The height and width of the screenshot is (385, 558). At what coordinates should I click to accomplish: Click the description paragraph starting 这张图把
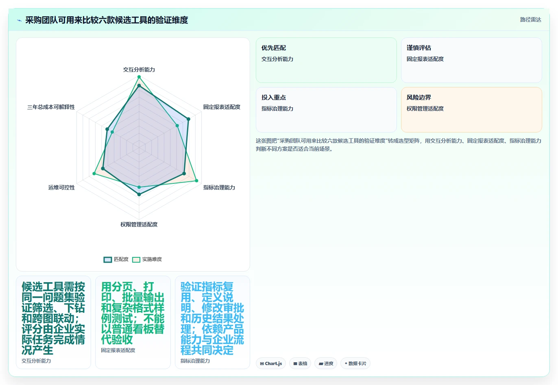[399, 145]
